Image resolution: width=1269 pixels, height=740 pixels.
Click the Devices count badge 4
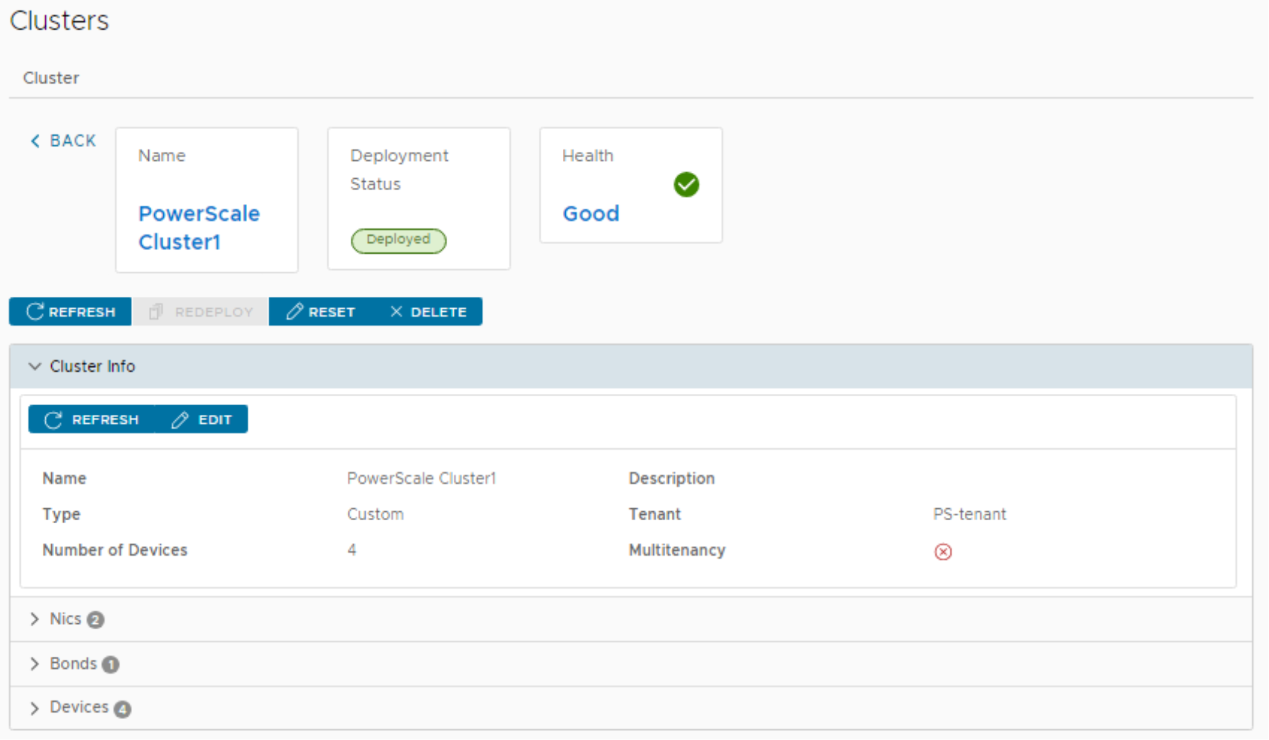(x=122, y=709)
